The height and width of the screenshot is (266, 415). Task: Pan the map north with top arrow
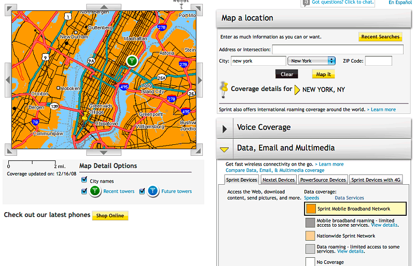104,7
